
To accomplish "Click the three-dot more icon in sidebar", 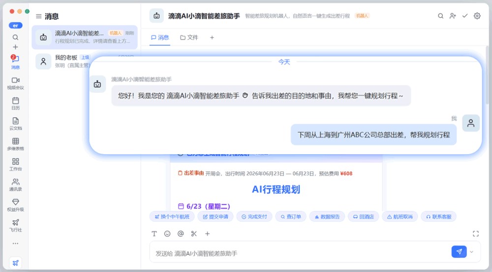I will pos(15,243).
